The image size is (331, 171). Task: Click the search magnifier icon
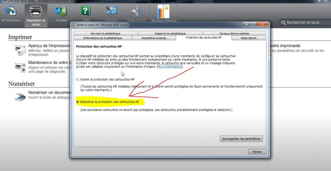[x=283, y=23]
